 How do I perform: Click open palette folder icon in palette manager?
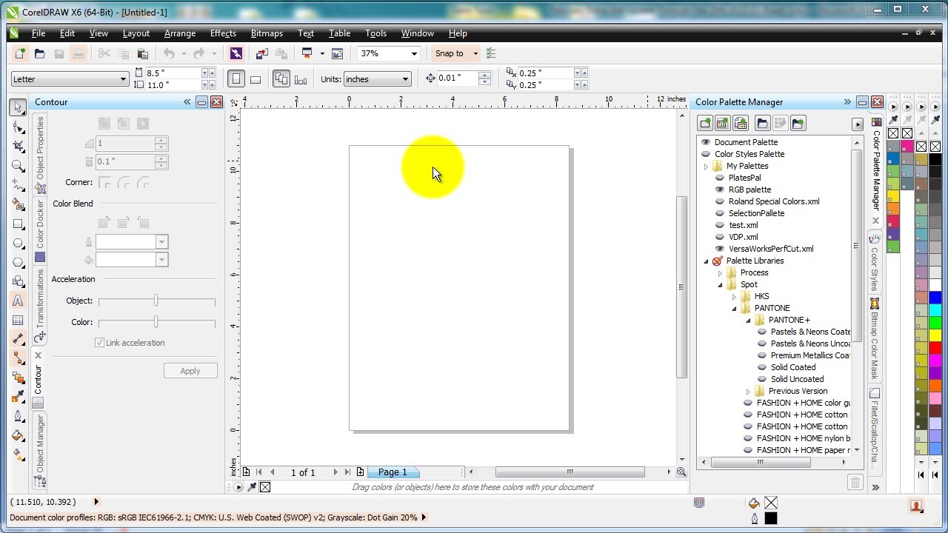point(761,123)
